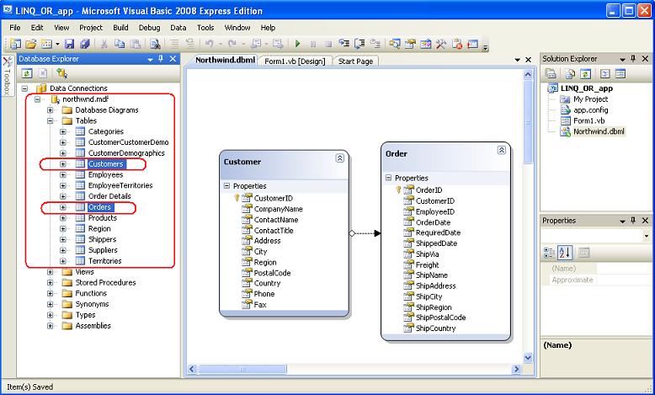This screenshot has width=655, height=395.
Task: Expand the Views folder node
Action: tap(51, 272)
